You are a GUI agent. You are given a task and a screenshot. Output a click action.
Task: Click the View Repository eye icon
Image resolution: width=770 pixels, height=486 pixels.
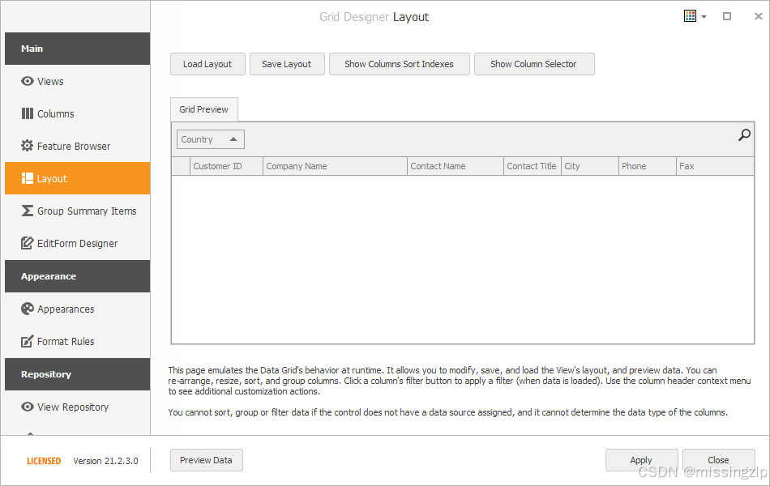(x=28, y=407)
